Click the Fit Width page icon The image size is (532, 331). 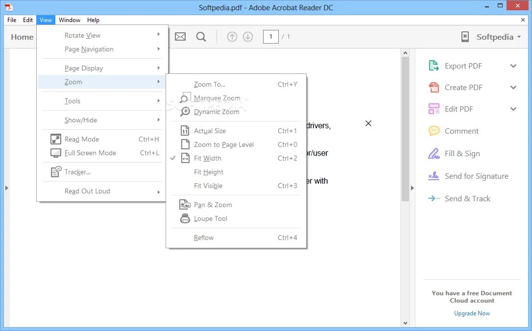pos(185,158)
